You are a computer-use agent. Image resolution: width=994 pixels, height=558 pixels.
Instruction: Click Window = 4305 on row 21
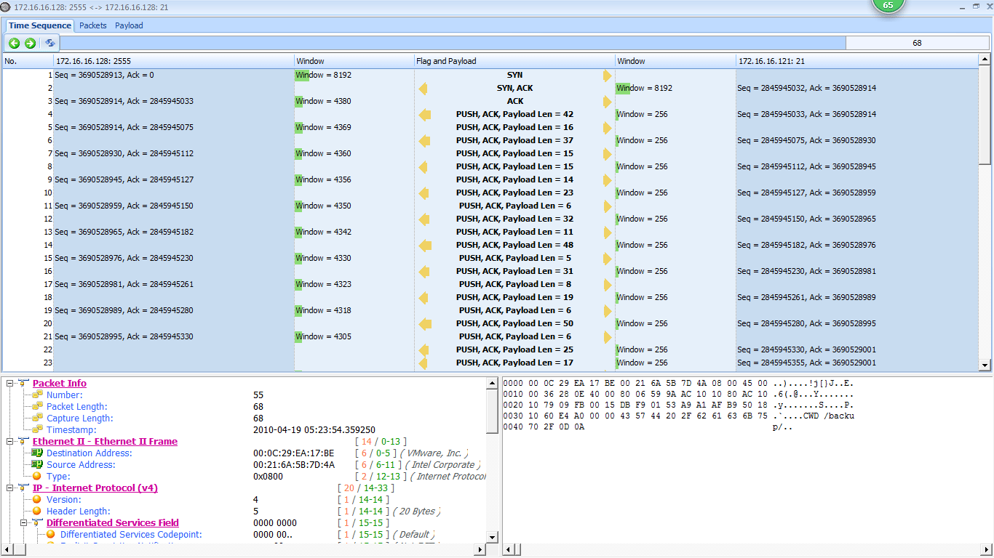(x=323, y=336)
